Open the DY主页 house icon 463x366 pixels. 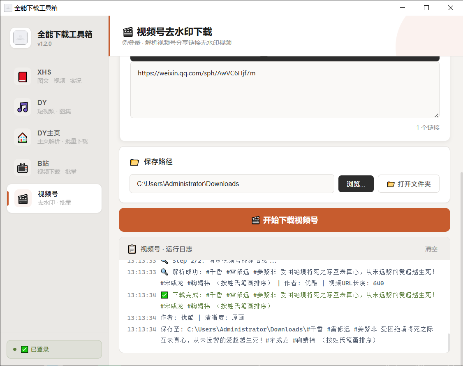[x=23, y=137]
